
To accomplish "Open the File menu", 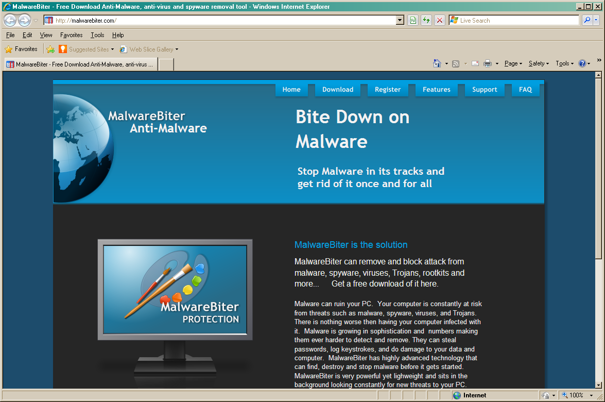I will click(x=10, y=35).
